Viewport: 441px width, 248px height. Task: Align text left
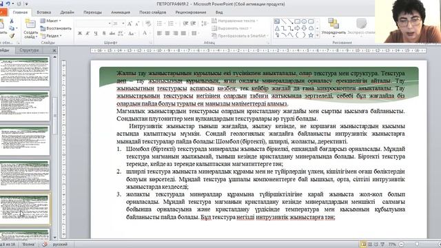[159, 33]
